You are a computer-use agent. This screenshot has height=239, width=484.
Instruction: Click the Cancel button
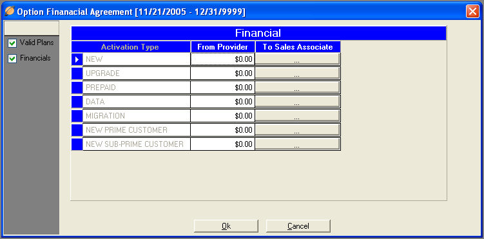298,226
